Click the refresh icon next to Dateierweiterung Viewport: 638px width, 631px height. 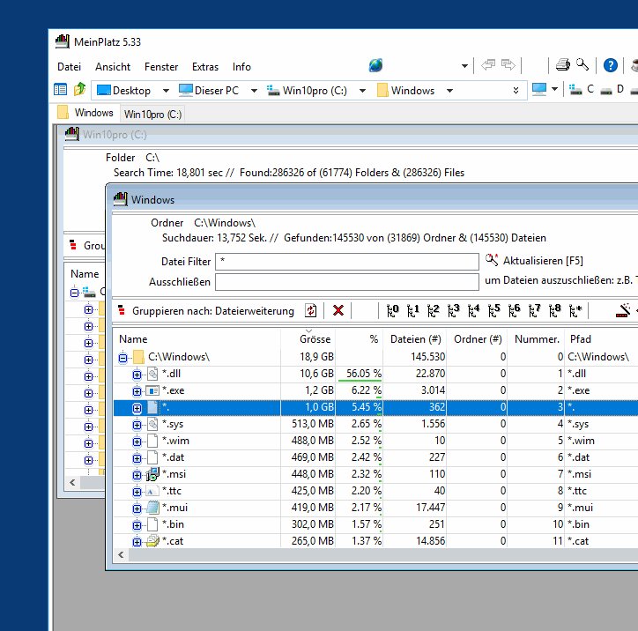click(x=311, y=311)
